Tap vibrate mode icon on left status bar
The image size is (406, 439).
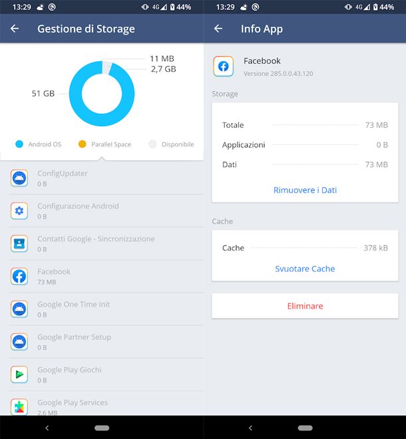(x=145, y=7)
